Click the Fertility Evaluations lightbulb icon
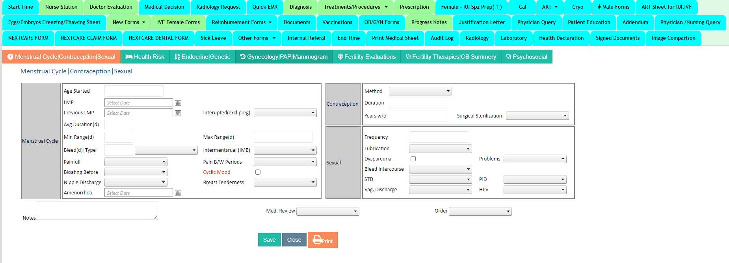The height and width of the screenshot is (263, 729). click(x=340, y=57)
